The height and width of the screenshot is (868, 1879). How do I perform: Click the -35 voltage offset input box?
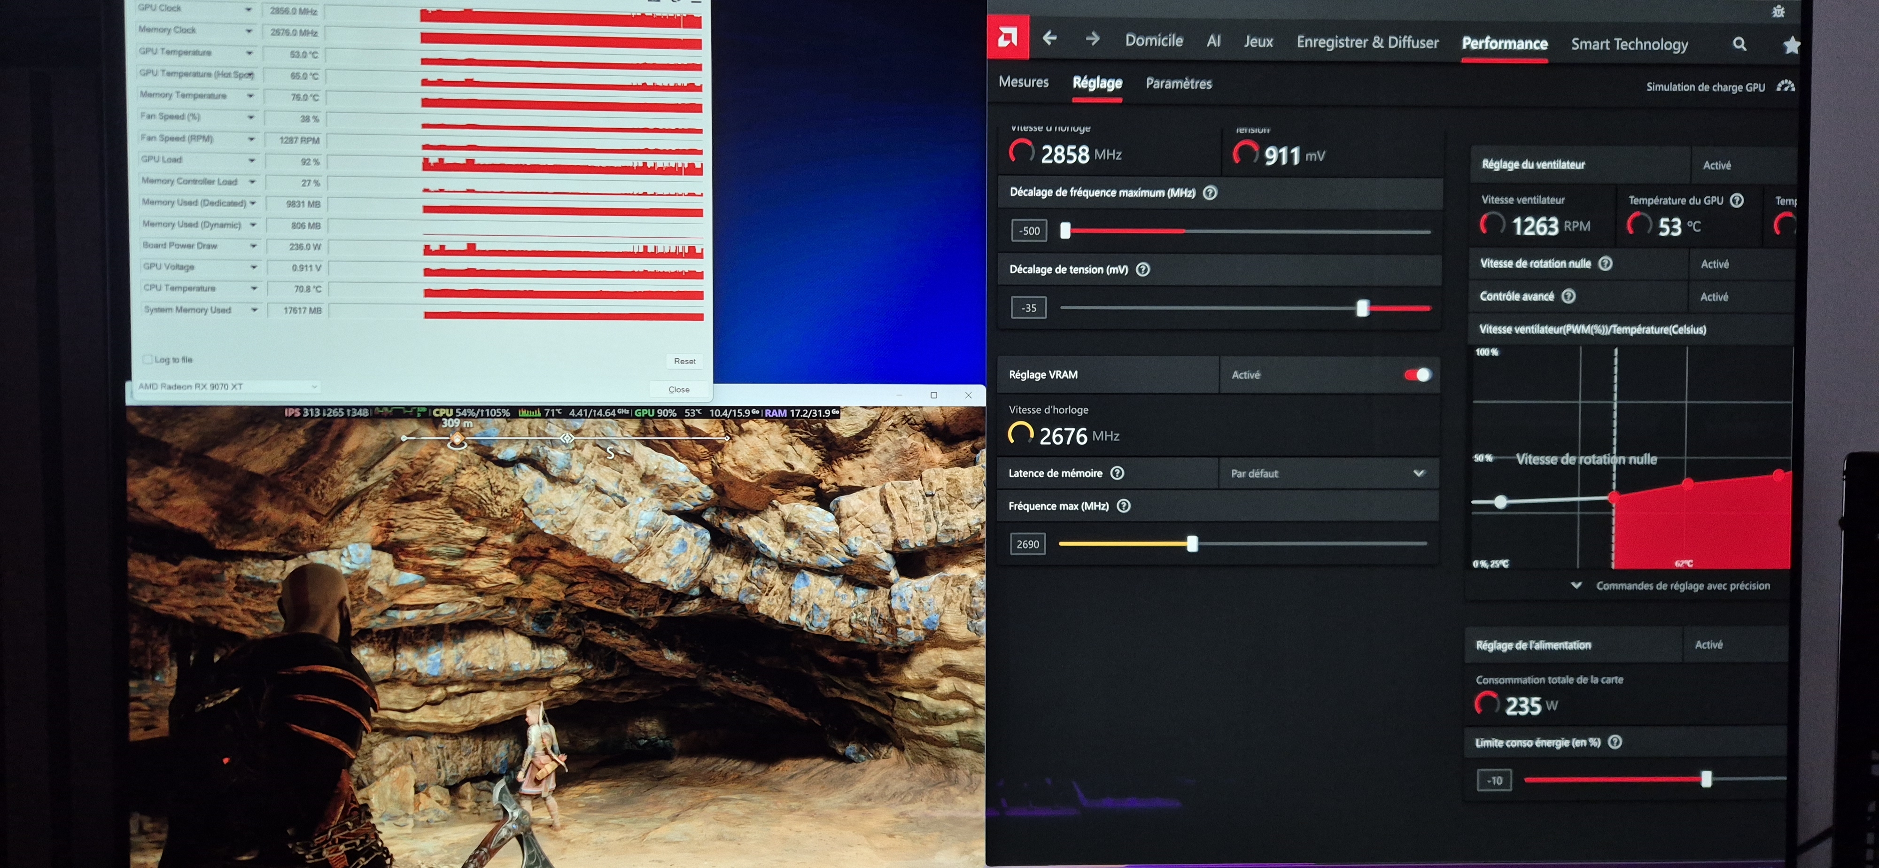[1028, 308]
